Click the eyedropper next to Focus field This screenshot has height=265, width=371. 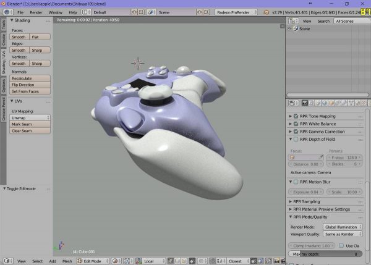pos(321,157)
